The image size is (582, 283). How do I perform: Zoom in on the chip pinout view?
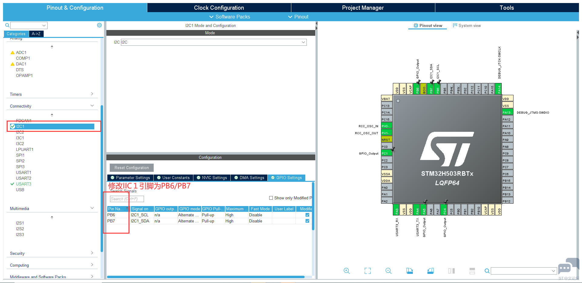coord(347,271)
